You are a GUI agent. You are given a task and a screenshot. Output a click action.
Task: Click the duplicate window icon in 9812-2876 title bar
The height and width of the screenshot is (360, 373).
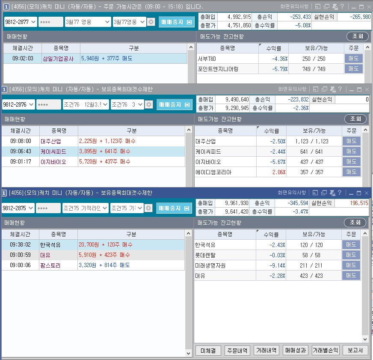325,89
